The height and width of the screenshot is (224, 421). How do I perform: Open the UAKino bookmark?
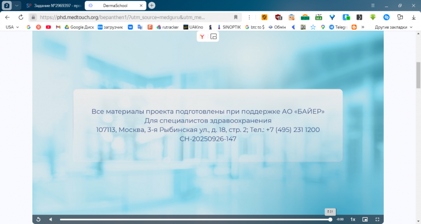point(193,27)
